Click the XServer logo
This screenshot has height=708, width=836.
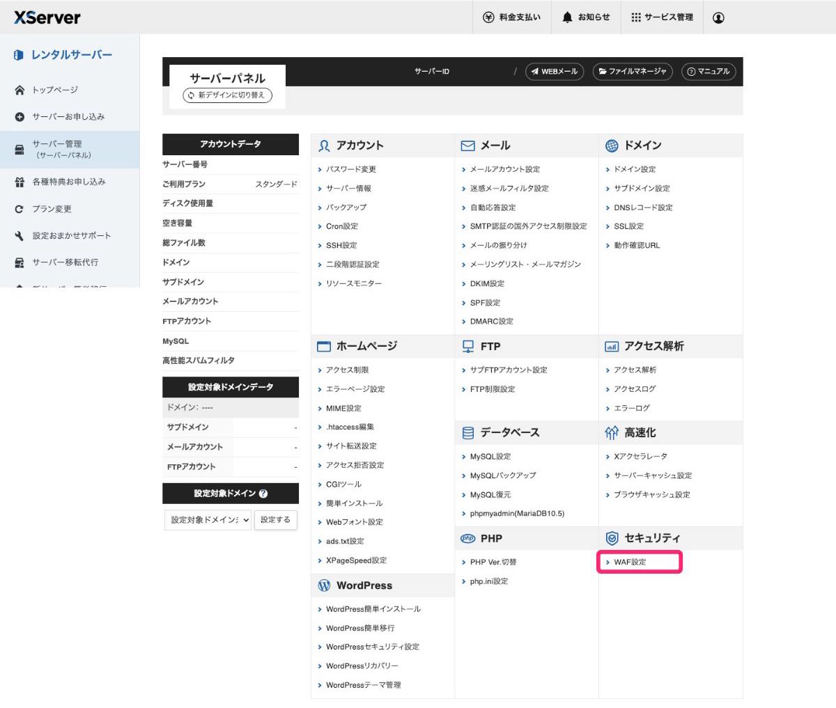point(47,17)
